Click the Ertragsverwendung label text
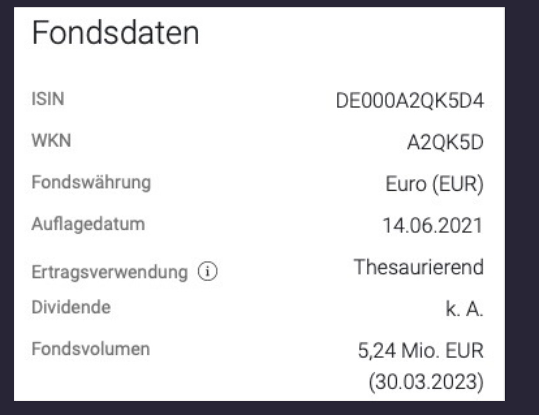The image size is (539, 415). [x=109, y=272]
